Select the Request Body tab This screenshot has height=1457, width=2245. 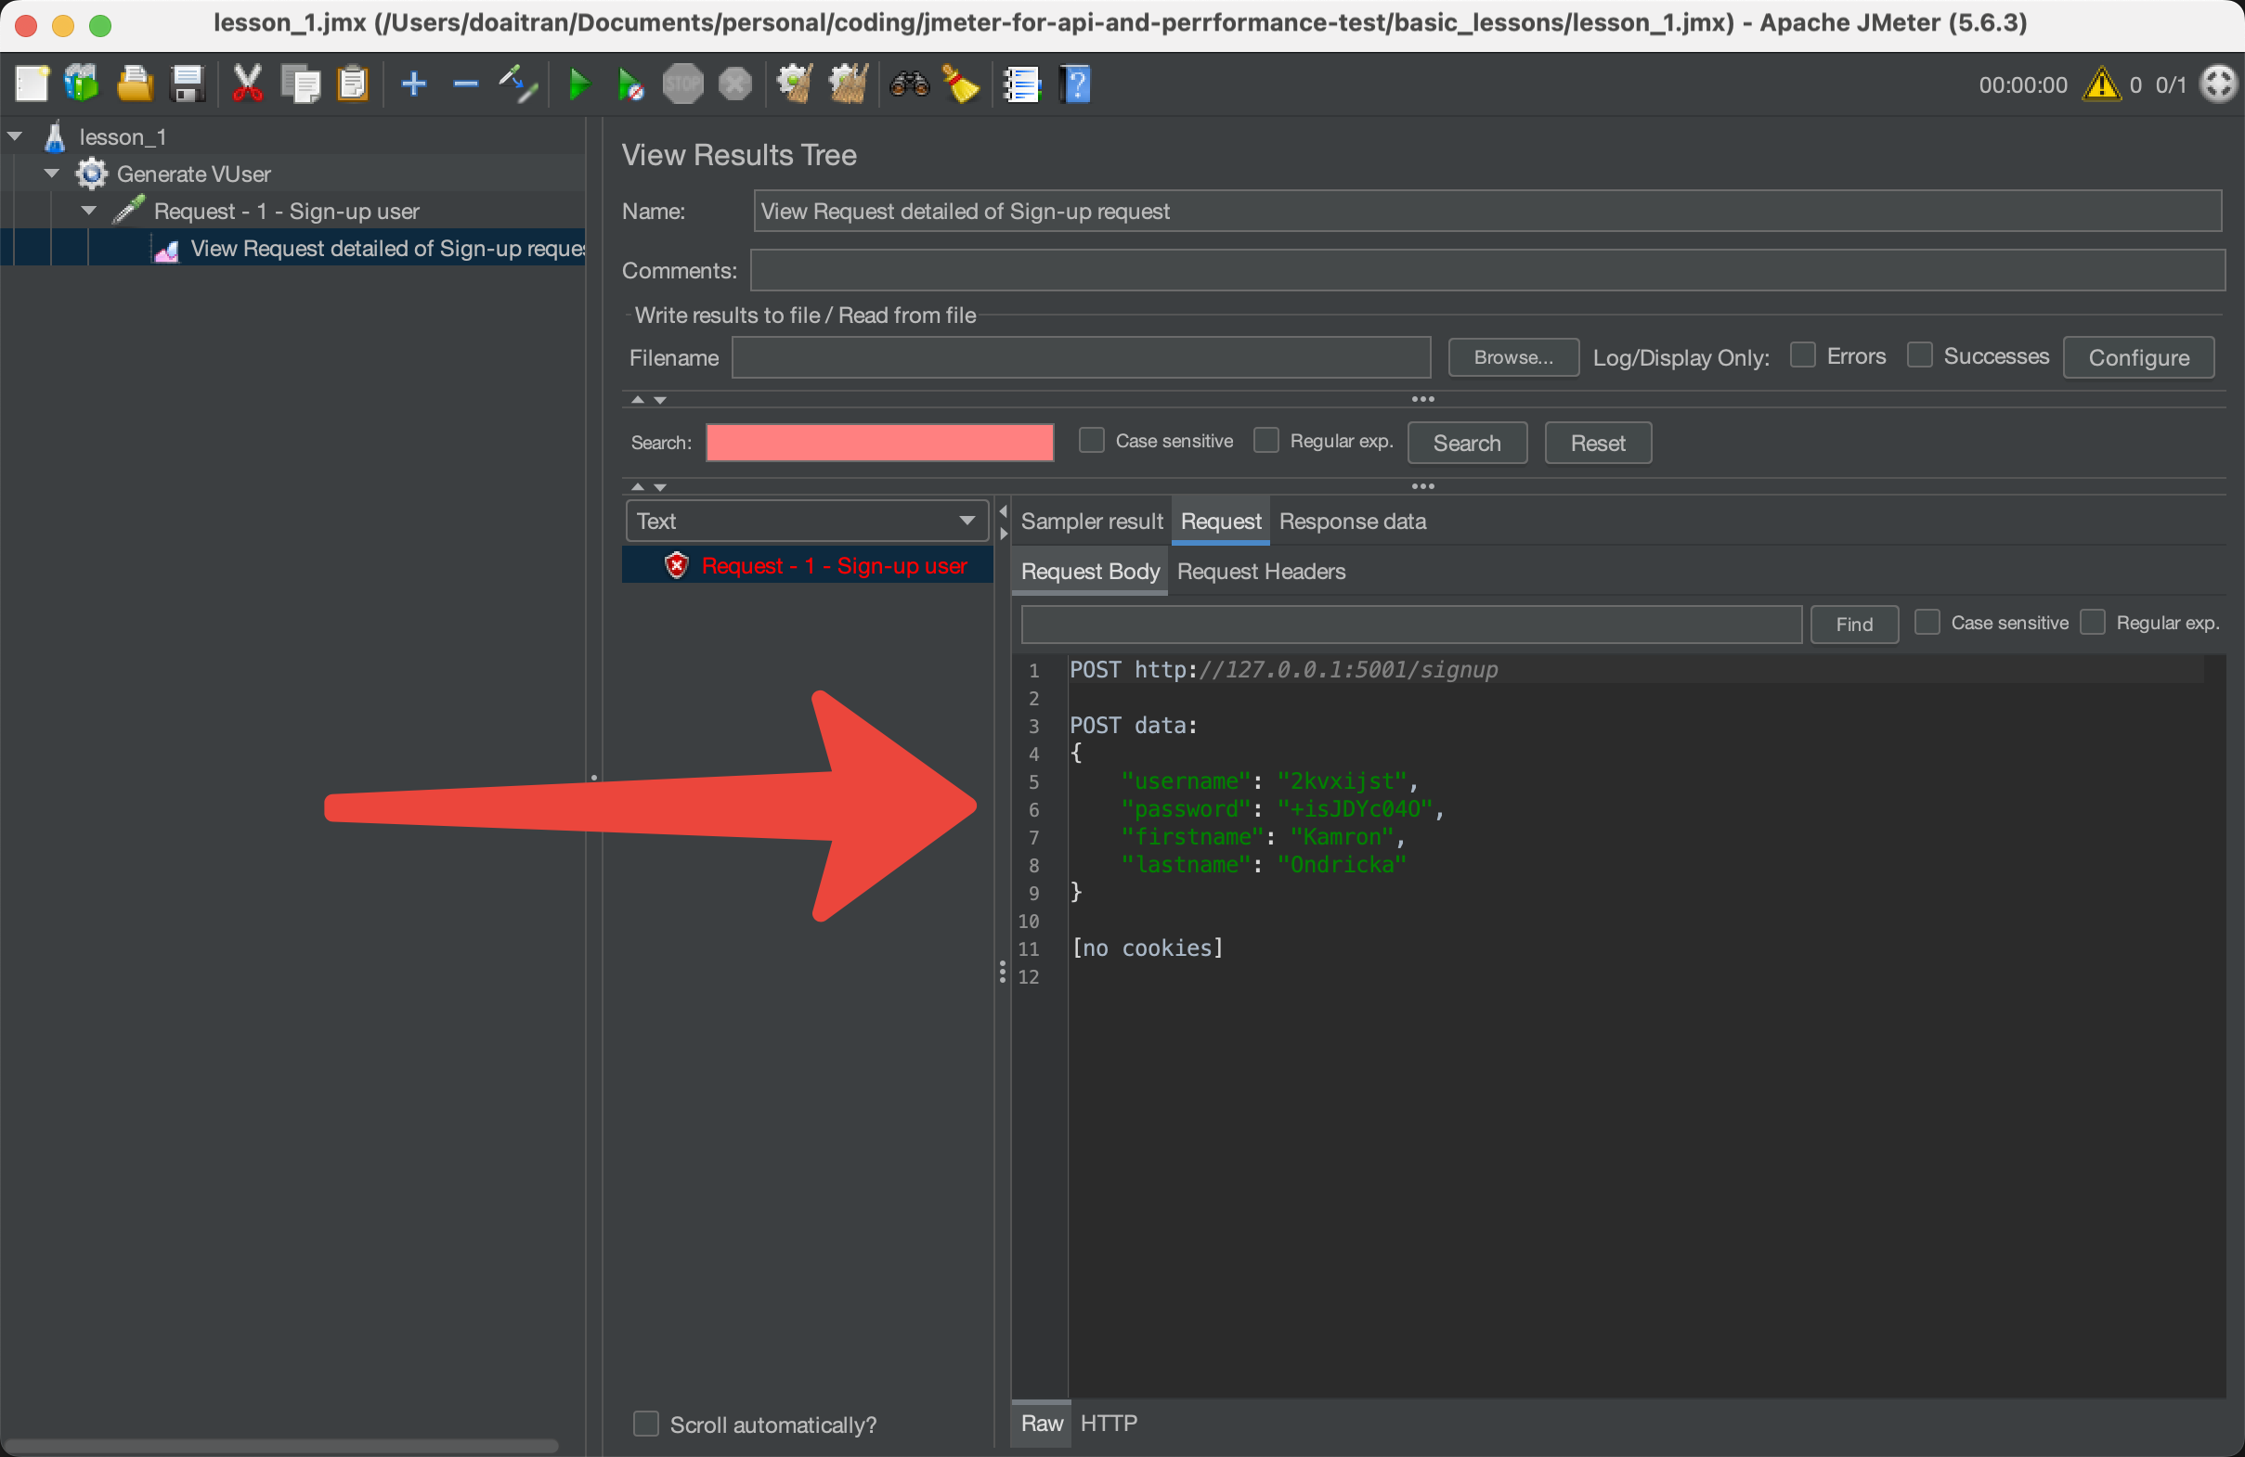(1089, 572)
